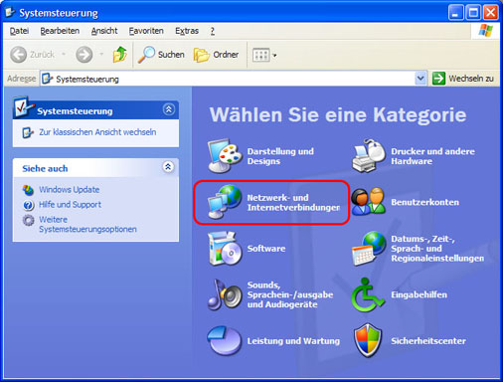Expand the view mode dropdown arrow
Viewport: 503px width, 382px height.
pyautogui.click(x=274, y=56)
